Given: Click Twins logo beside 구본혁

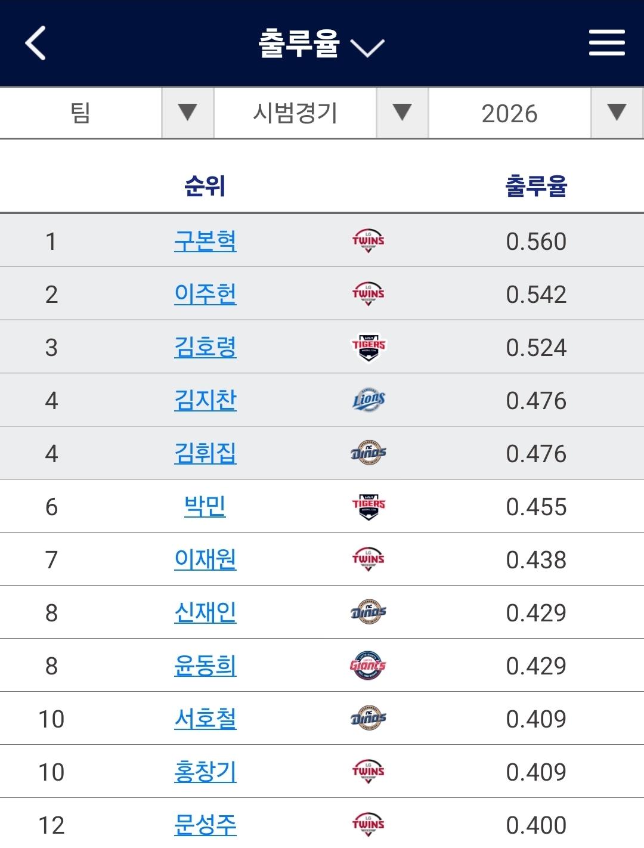Looking at the screenshot, I should [x=368, y=241].
